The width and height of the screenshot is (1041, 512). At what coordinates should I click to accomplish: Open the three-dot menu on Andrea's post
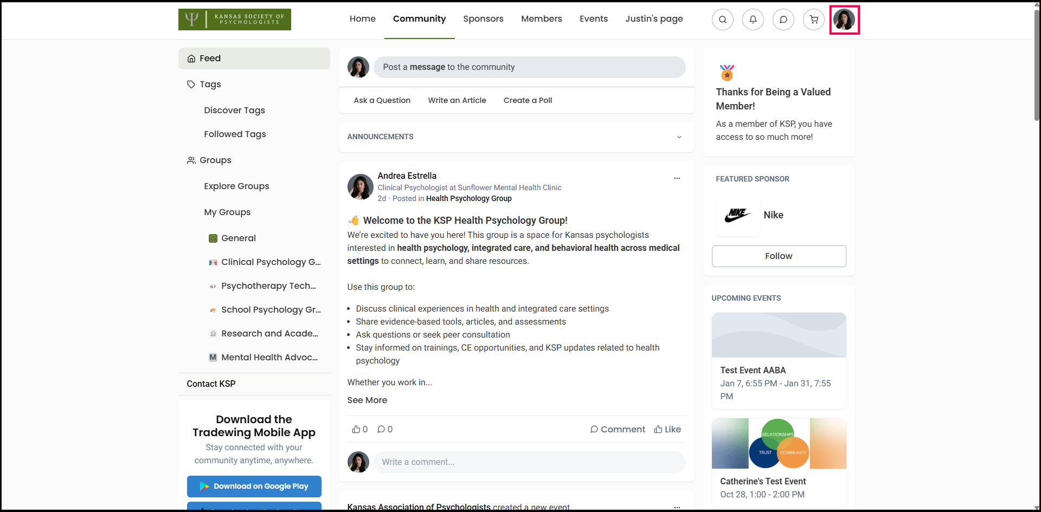point(677,178)
